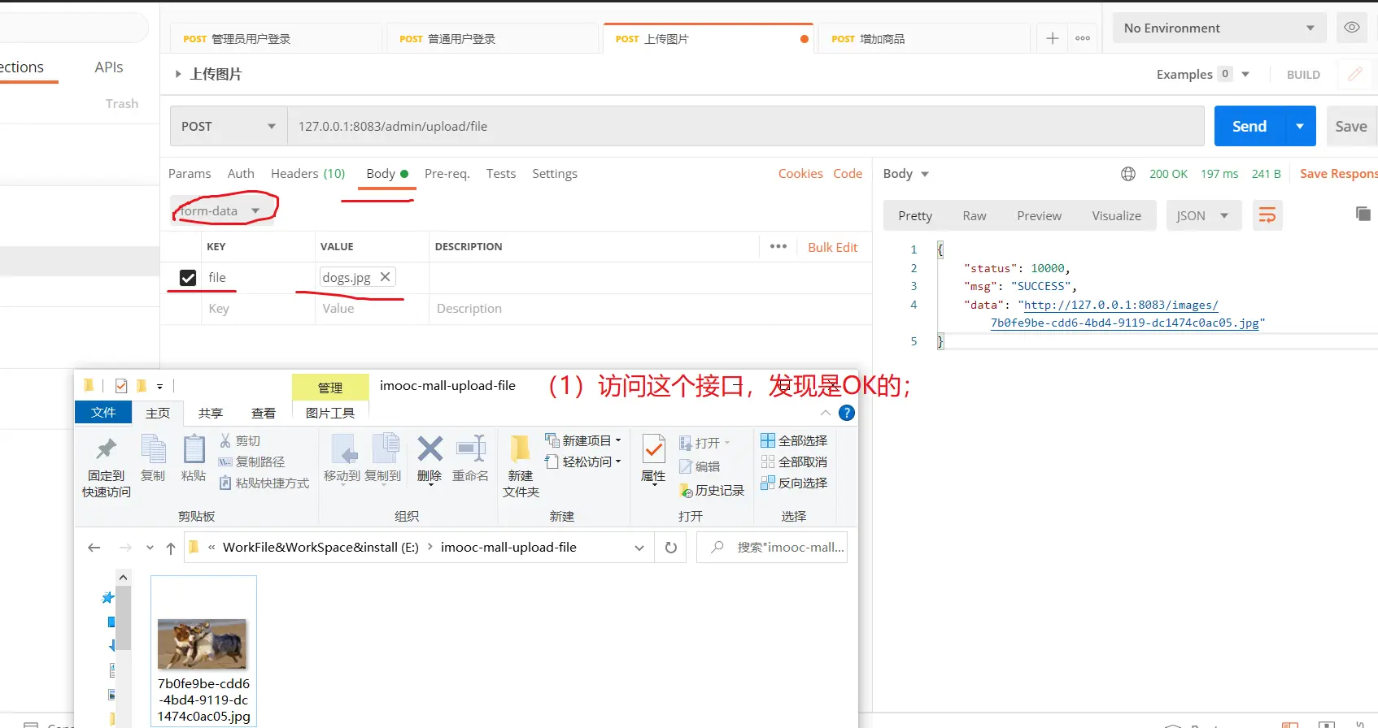
Task: Click the Explorer refresh icon
Action: coord(671,548)
